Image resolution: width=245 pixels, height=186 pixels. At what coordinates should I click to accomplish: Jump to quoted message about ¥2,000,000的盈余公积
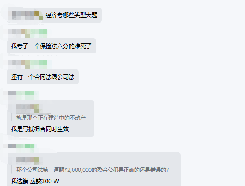coord(93,170)
